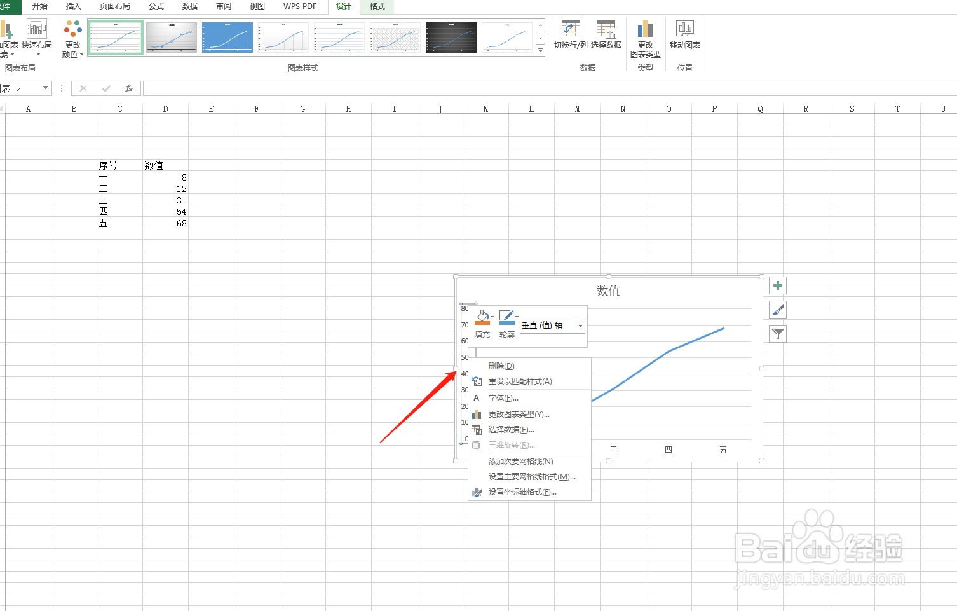The width and height of the screenshot is (957, 611).
Task: Select the first white chart style thumbnail
Action: (x=116, y=38)
